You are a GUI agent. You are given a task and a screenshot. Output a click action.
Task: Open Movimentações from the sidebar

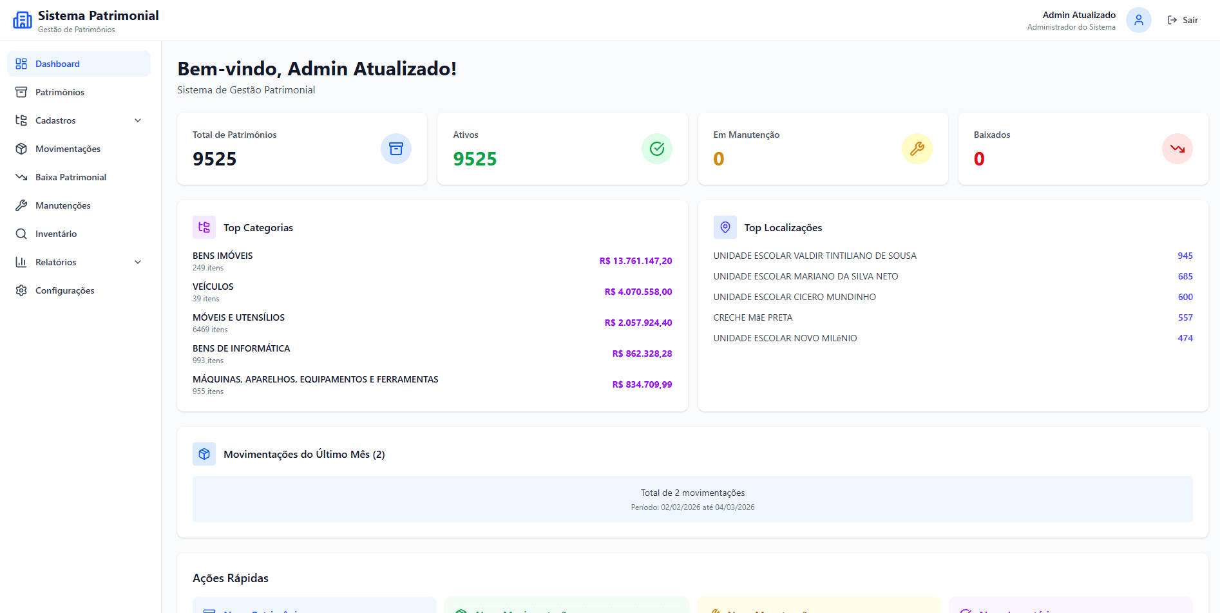coord(68,149)
